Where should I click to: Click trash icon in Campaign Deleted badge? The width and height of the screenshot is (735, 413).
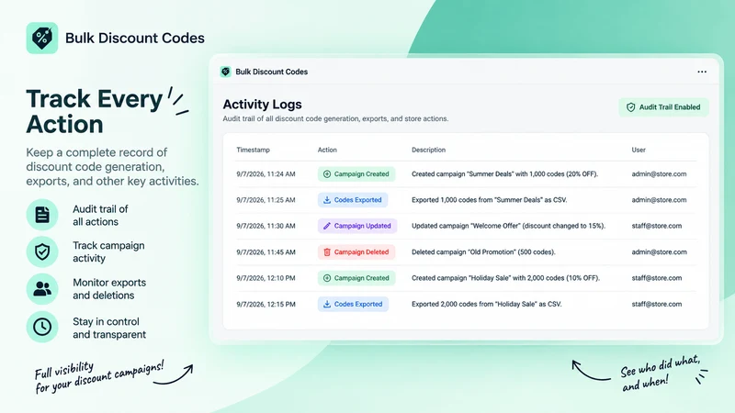(327, 251)
